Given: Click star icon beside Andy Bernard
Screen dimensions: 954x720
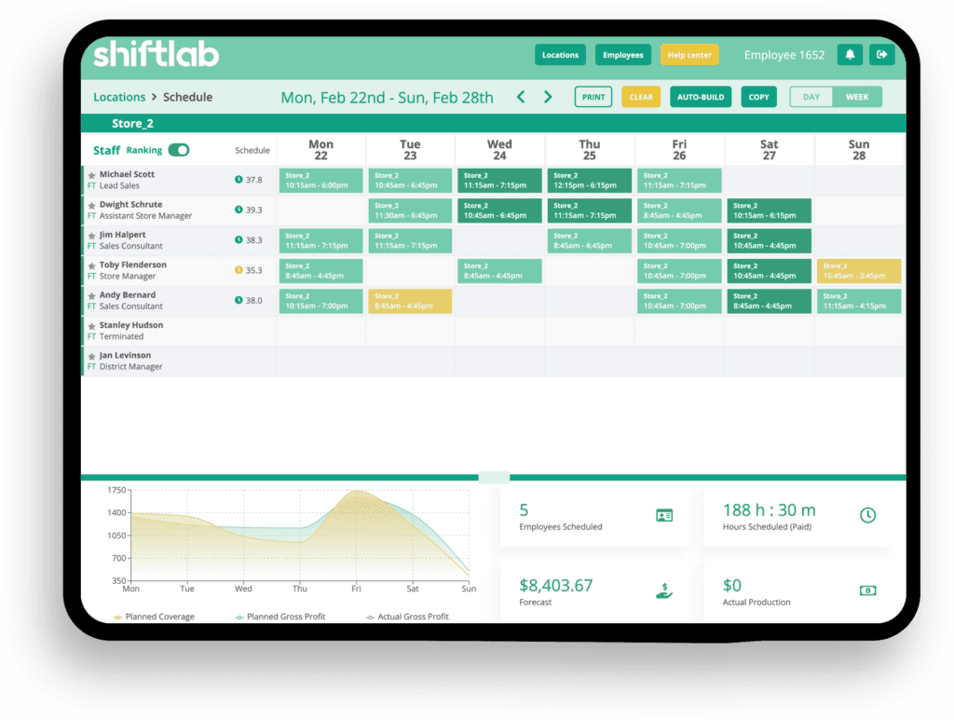Looking at the screenshot, I should pyautogui.click(x=92, y=296).
